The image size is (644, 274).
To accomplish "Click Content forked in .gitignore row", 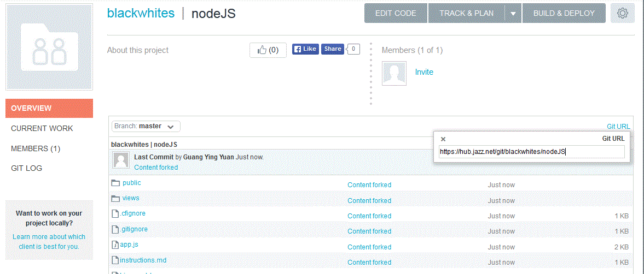I will (x=369, y=231).
